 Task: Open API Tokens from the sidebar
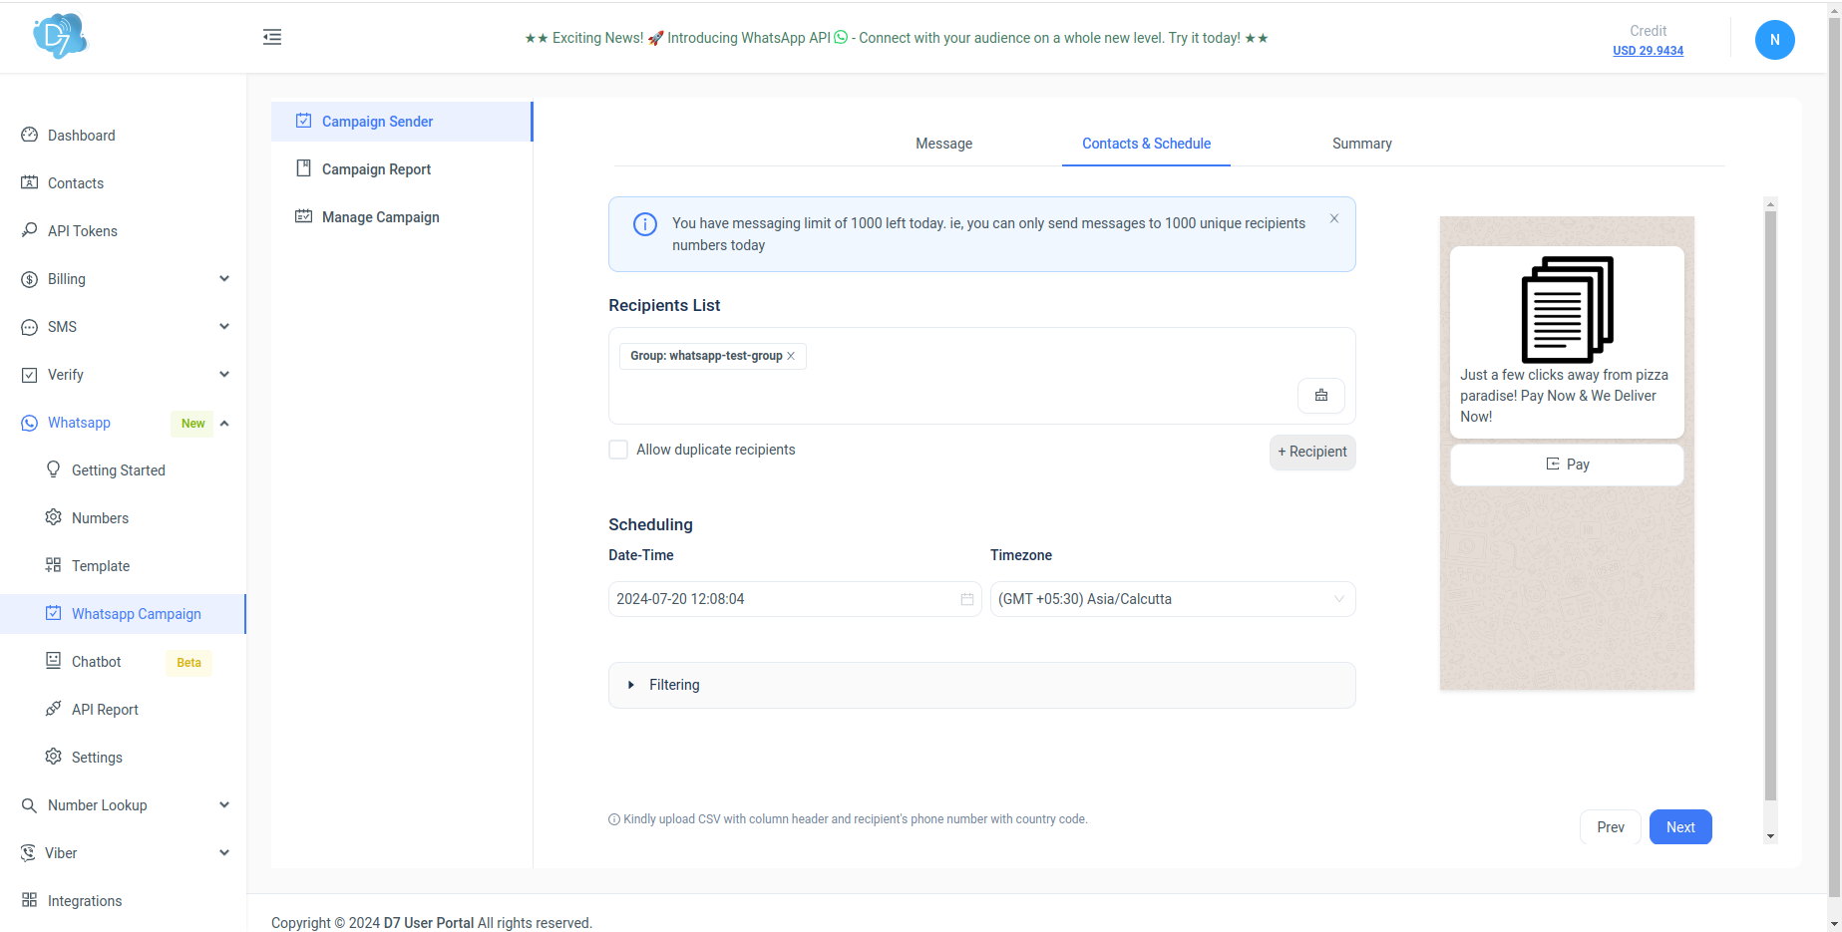coord(82,231)
